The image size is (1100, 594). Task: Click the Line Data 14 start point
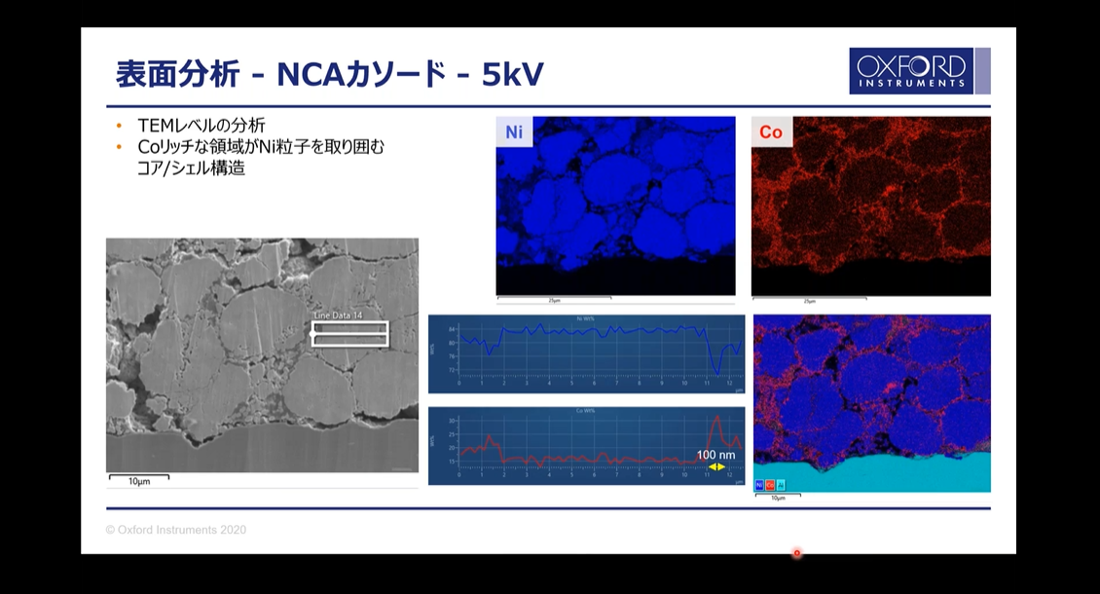[x=312, y=334]
